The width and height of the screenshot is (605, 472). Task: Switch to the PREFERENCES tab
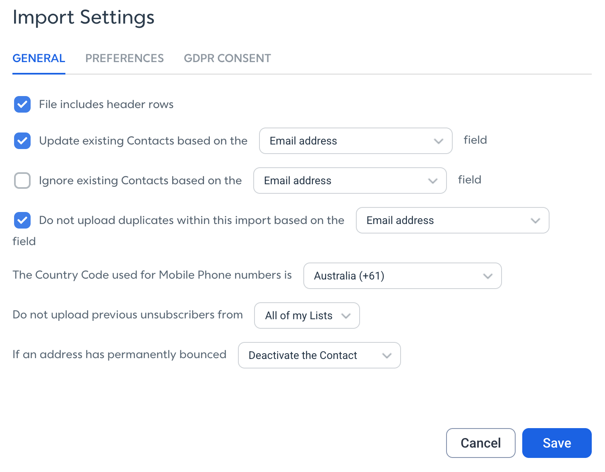125,58
